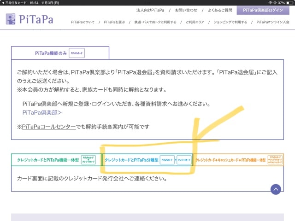Open 法人向けPiTaPa link
The height and width of the screenshot is (221, 295).
click(x=150, y=10)
